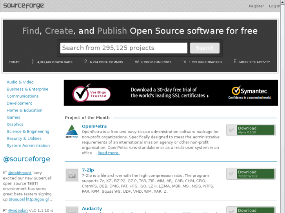Open the @debbryant mention link
285x213 pixels.
click(x=20, y=173)
